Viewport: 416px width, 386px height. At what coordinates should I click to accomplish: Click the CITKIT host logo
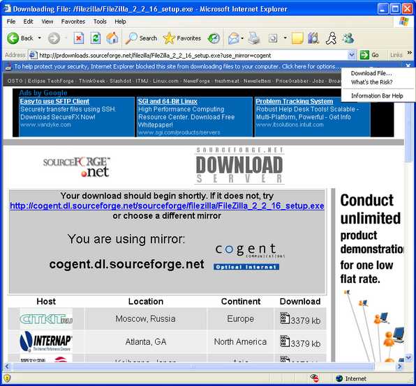click(46, 318)
